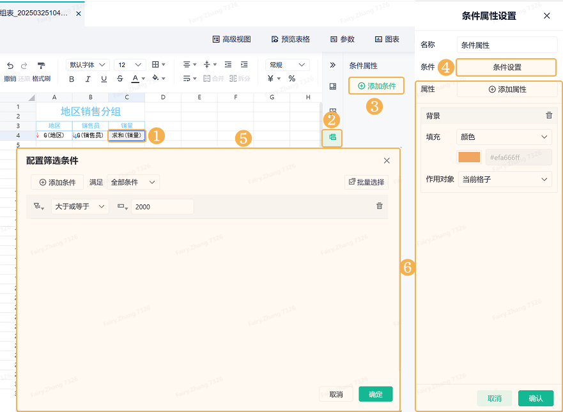Image resolution: width=563 pixels, height=412 pixels.
Task: Click the 2000 value input field
Action: (163, 207)
